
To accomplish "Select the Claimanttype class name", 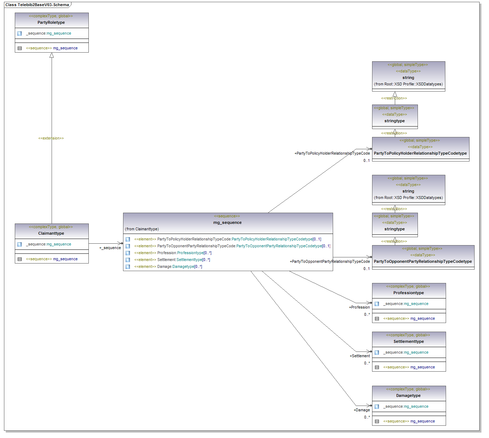I will click(x=51, y=233).
